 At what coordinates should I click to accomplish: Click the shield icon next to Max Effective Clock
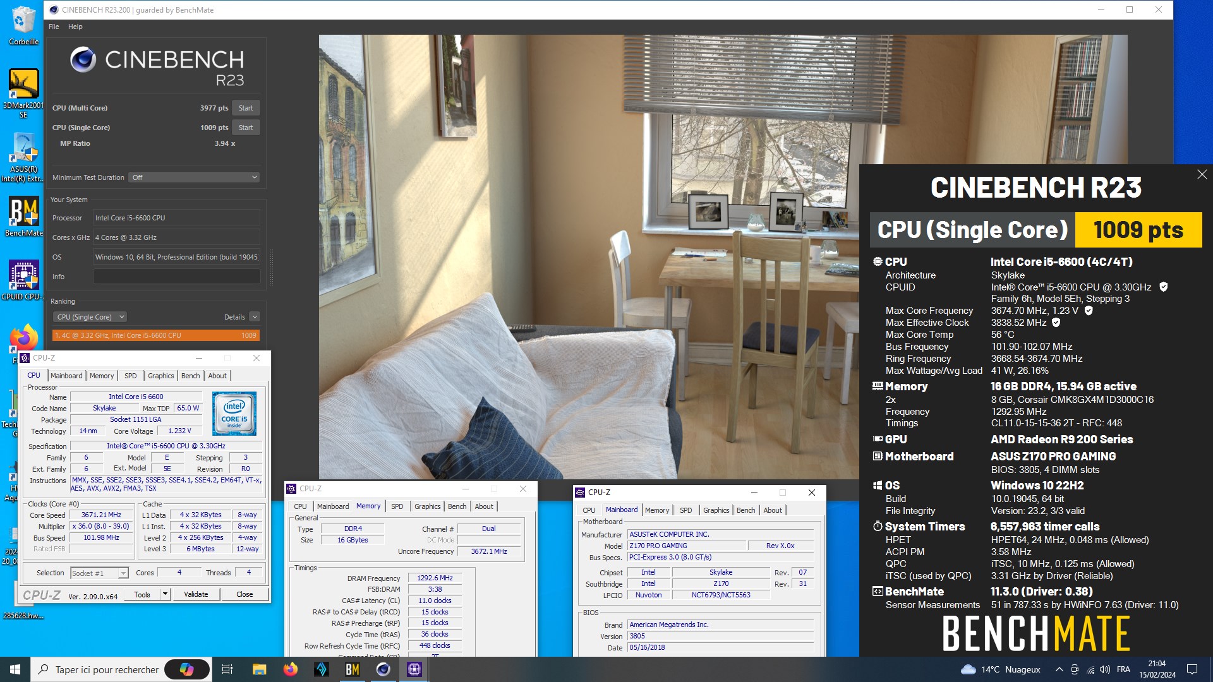tap(1056, 323)
